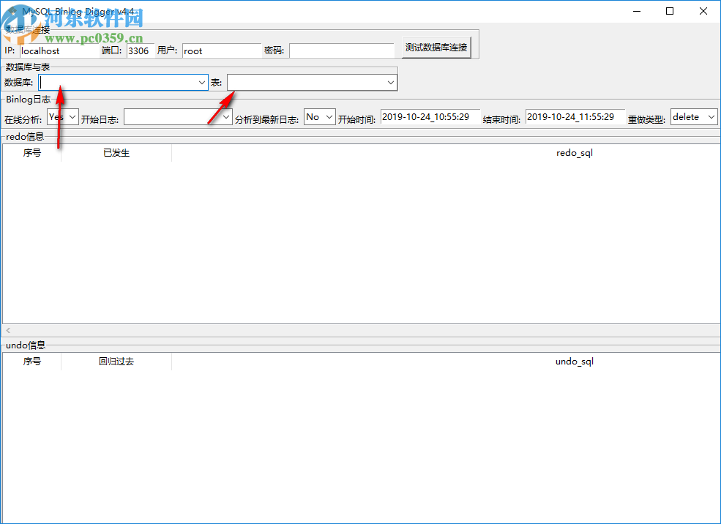The height and width of the screenshot is (524, 721).
Task: Select the IP address field showing localhost
Action: [x=59, y=50]
